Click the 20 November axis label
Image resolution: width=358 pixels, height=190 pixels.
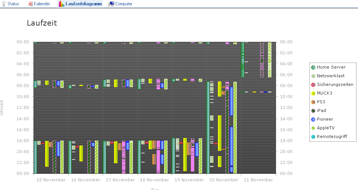coord(224,180)
